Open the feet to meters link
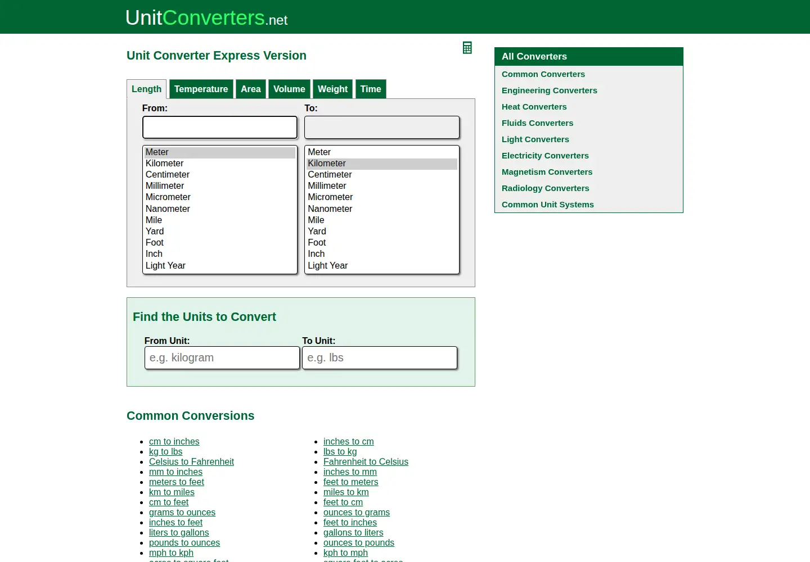 (351, 482)
